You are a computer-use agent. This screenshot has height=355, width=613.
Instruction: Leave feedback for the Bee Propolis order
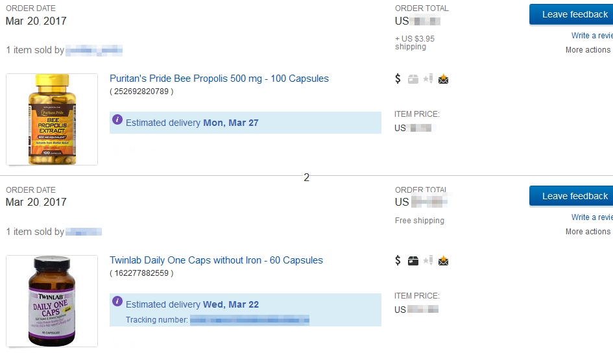(571, 14)
